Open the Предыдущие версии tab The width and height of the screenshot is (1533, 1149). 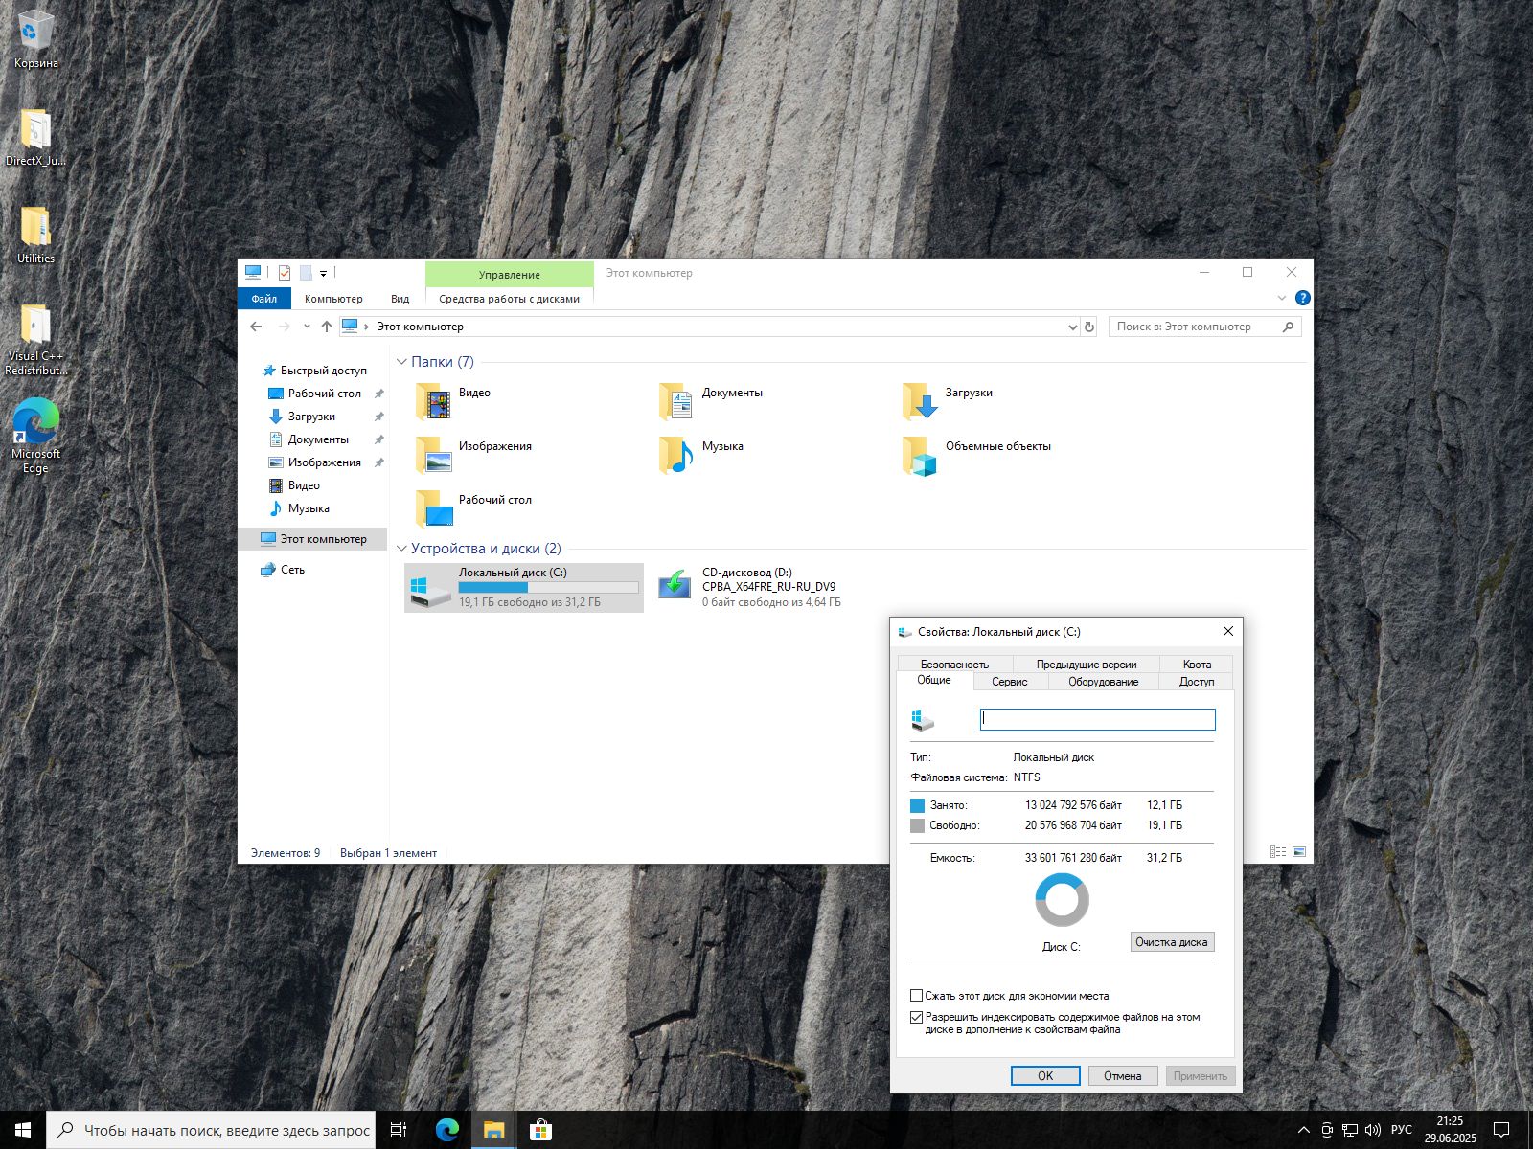pyautogui.click(x=1087, y=664)
